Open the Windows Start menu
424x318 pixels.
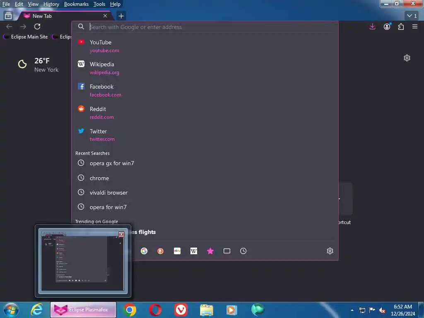pyautogui.click(x=11, y=310)
